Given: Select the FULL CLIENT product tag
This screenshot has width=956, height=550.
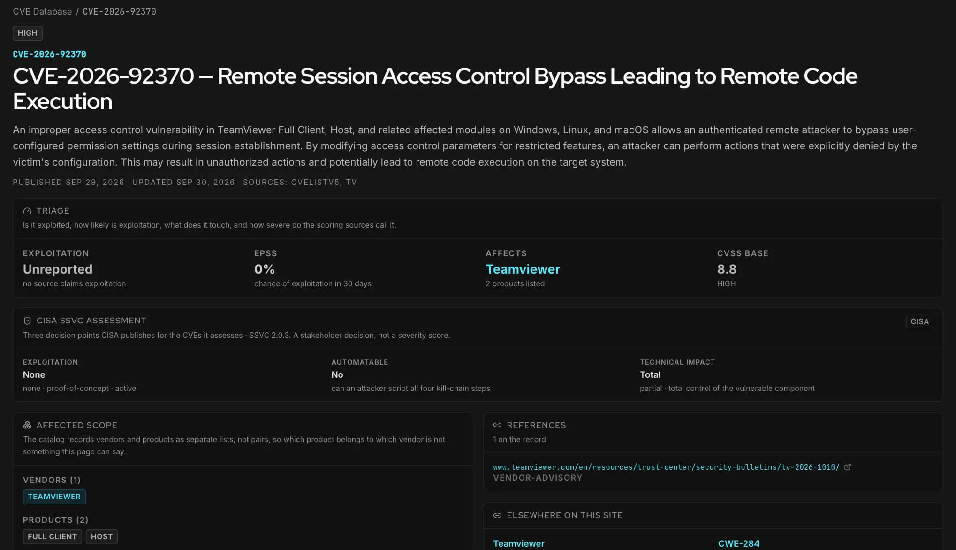Looking at the screenshot, I should click(53, 536).
